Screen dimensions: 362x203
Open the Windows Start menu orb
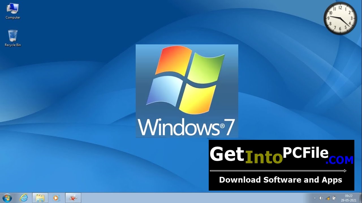[x=7, y=198]
